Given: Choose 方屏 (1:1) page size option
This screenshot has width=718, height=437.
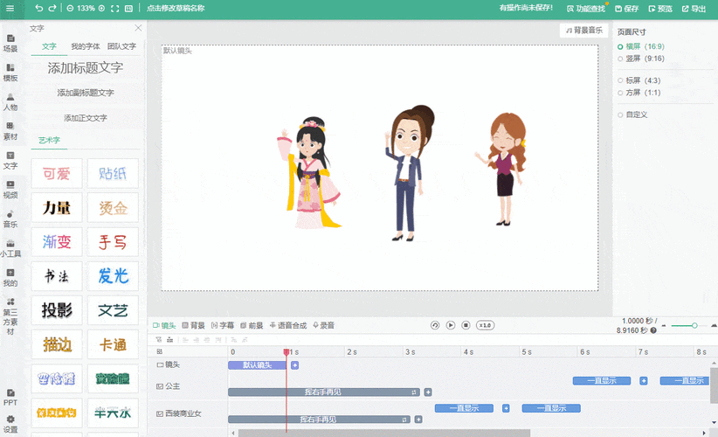Looking at the screenshot, I should click(x=639, y=93).
